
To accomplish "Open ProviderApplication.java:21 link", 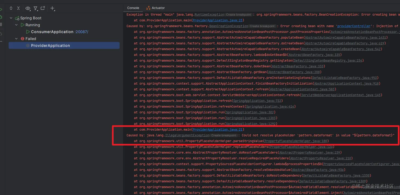I will coord(217,130).
